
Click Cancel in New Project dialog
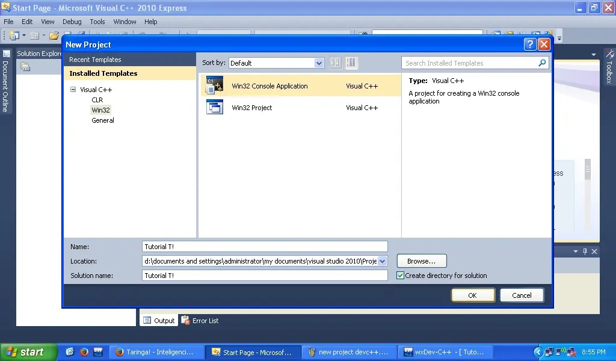point(522,295)
